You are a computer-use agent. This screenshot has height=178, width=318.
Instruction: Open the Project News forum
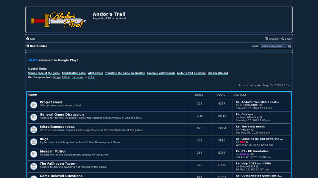(x=51, y=102)
